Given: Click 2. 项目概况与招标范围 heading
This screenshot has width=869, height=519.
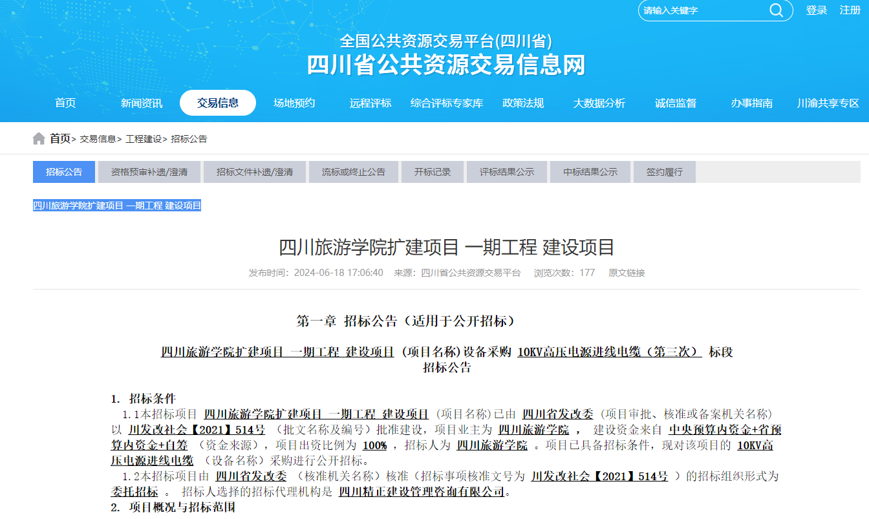Looking at the screenshot, I should coord(173,507).
